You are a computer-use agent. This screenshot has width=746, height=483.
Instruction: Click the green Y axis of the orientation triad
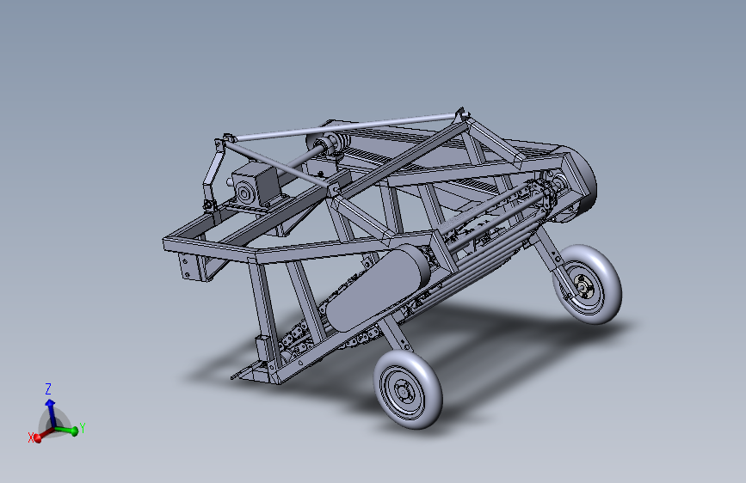point(66,431)
